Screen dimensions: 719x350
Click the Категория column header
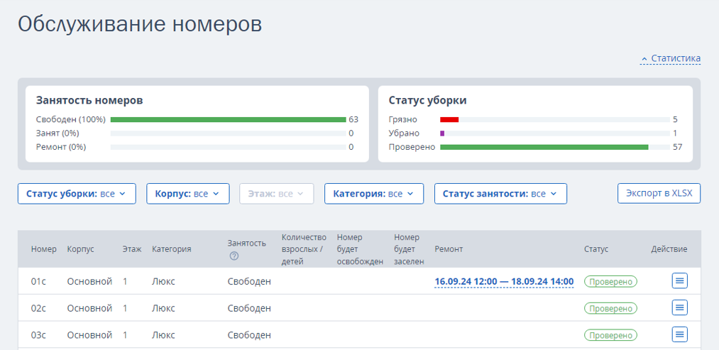point(172,249)
